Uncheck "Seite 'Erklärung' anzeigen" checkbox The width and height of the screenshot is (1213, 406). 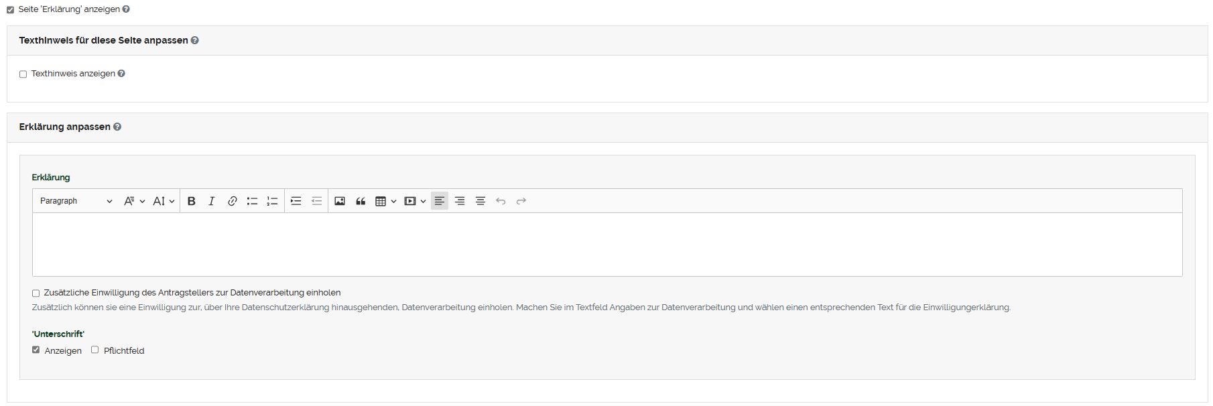(x=11, y=10)
